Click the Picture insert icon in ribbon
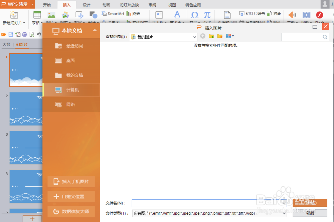Image resolution: width=334 pixels, height=222 pixels. 51,15
